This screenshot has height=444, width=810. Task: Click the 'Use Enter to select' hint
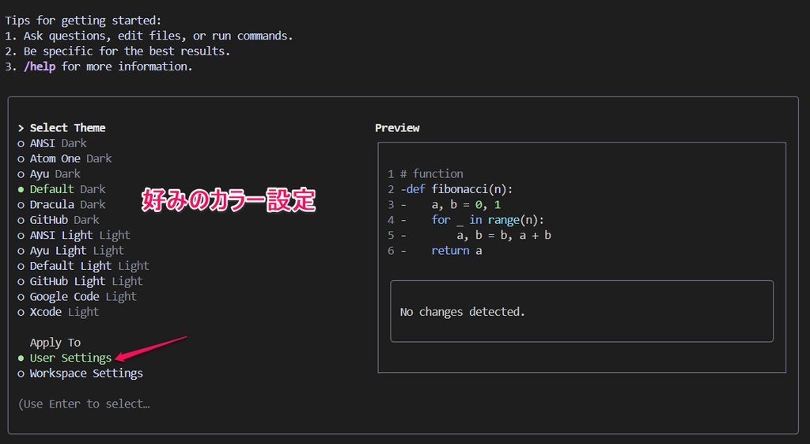[84, 404]
